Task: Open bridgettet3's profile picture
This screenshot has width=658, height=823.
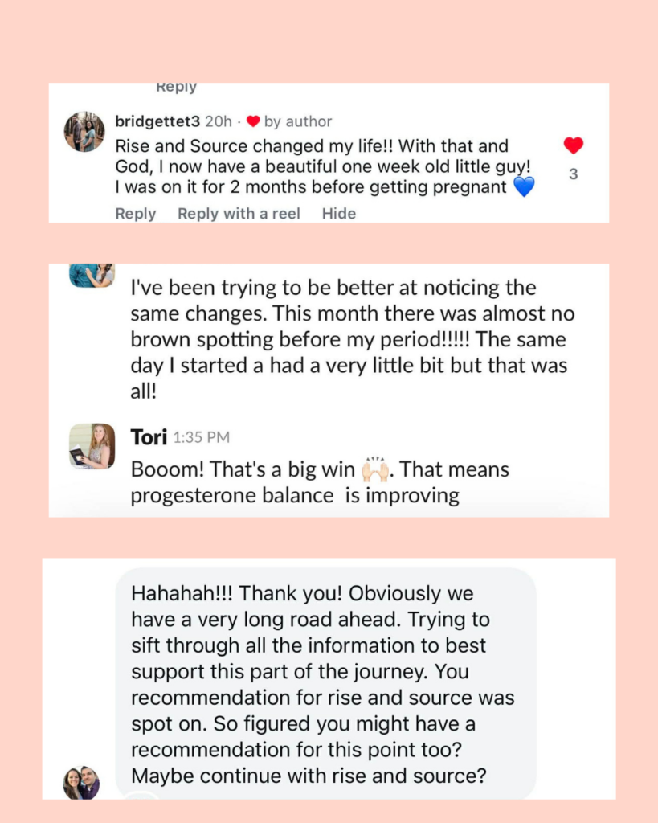Action: click(84, 132)
